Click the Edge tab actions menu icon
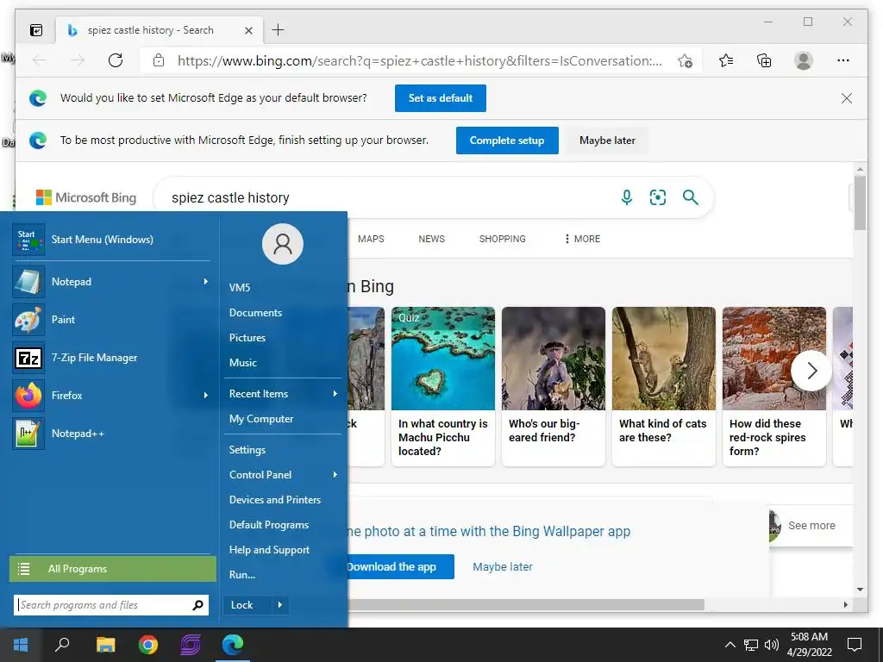Viewport: 883px width, 662px height. tap(36, 30)
